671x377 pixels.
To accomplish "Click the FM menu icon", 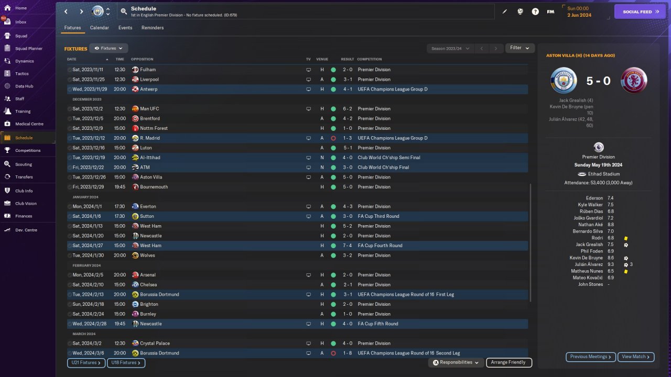I will (x=550, y=12).
